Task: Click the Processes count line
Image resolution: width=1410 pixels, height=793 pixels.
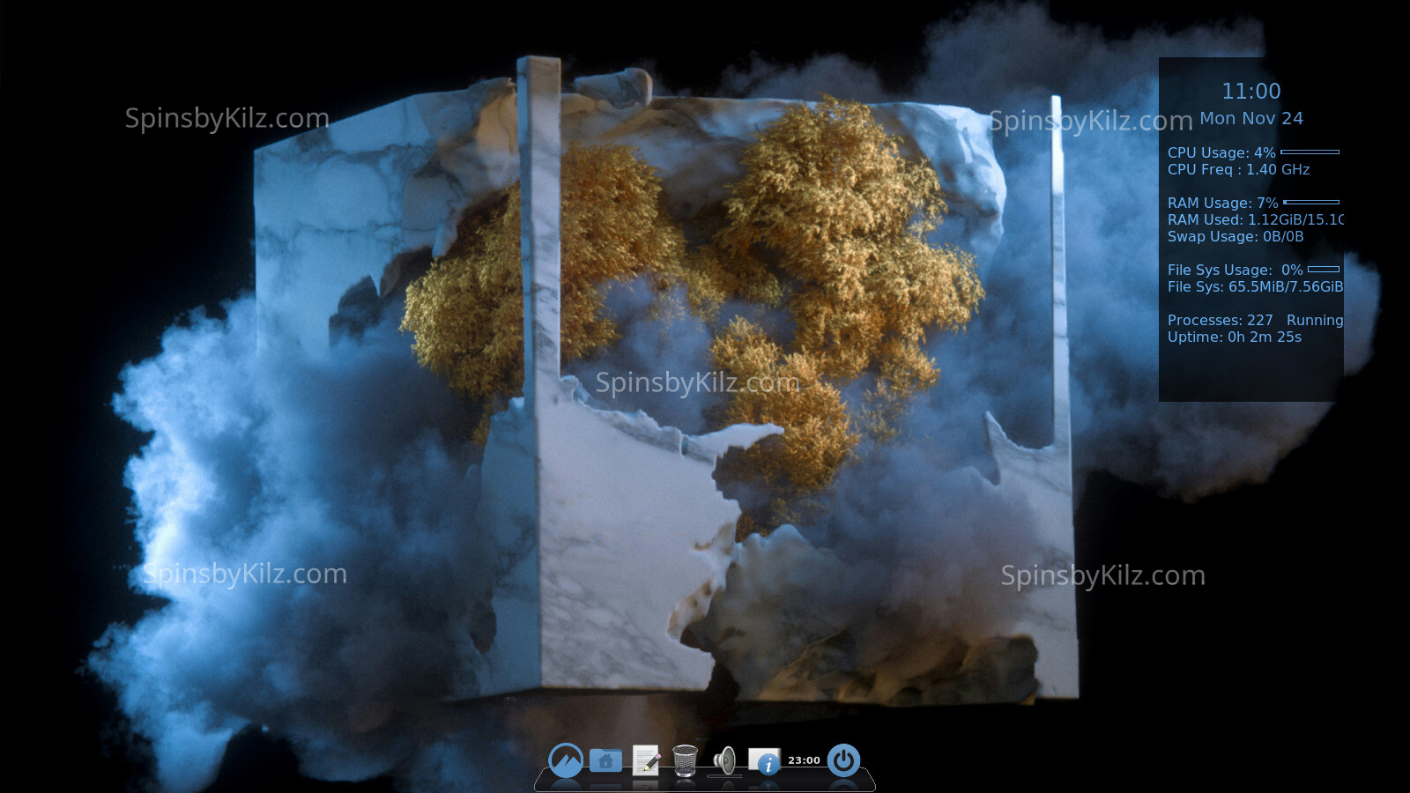Action: click(x=1254, y=321)
